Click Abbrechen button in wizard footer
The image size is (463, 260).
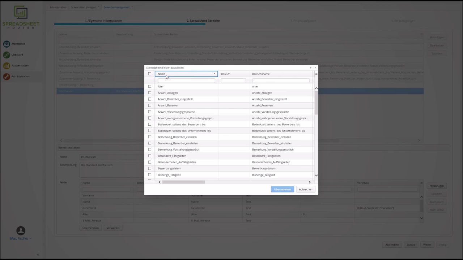(392, 244)
